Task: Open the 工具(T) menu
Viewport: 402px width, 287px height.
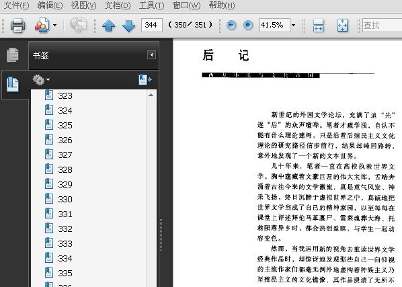Action: tap(151, 5)
